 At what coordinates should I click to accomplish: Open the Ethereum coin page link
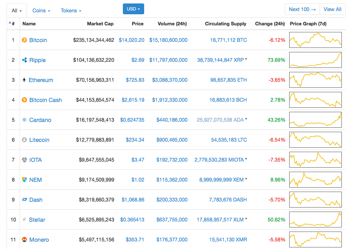[x=41, y=80]
